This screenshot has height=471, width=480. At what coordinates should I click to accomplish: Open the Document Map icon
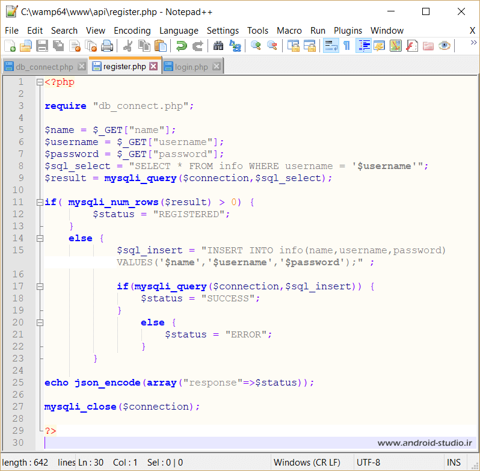[x=396, y=46]
